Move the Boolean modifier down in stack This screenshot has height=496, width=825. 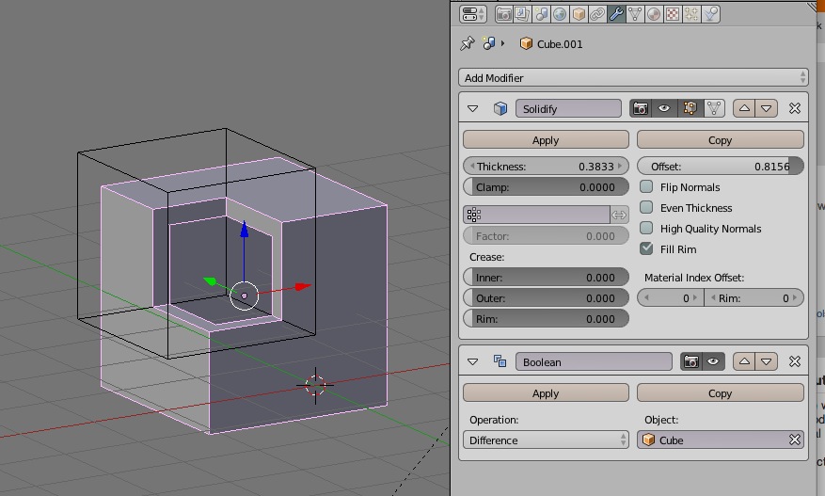766,361
